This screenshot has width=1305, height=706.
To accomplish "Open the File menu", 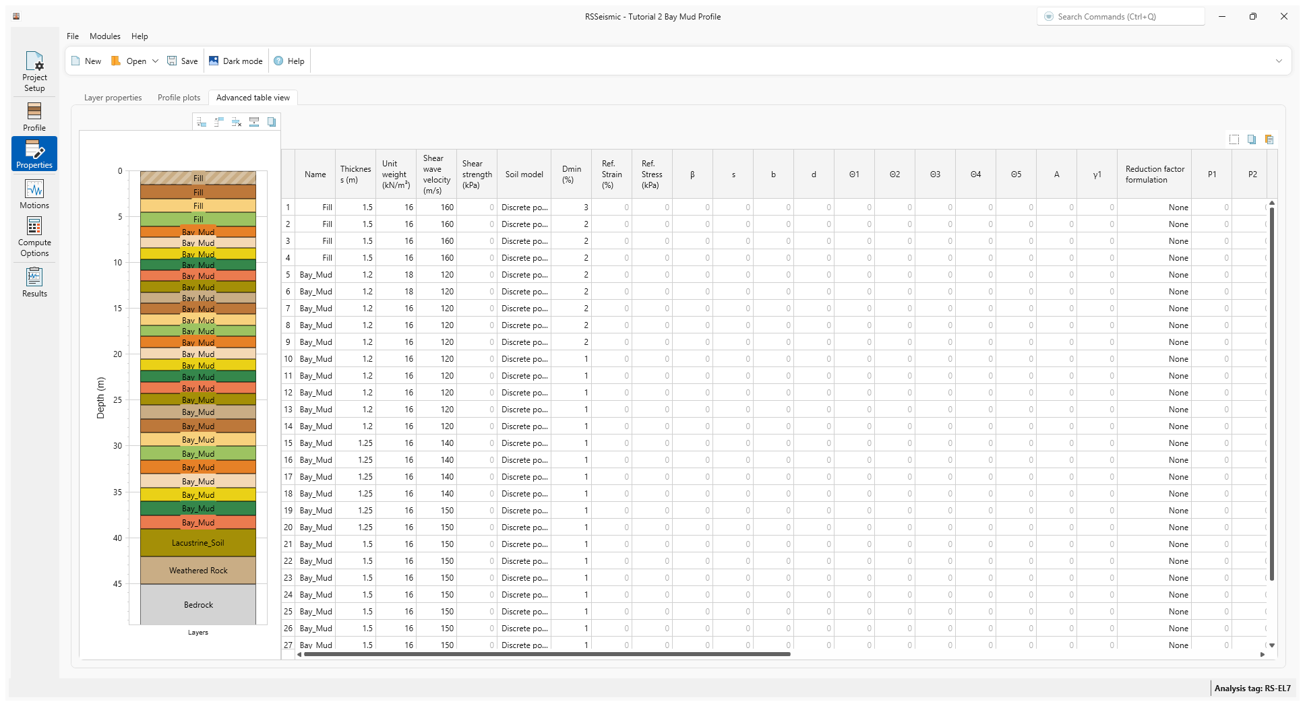I will coord(73,36).
